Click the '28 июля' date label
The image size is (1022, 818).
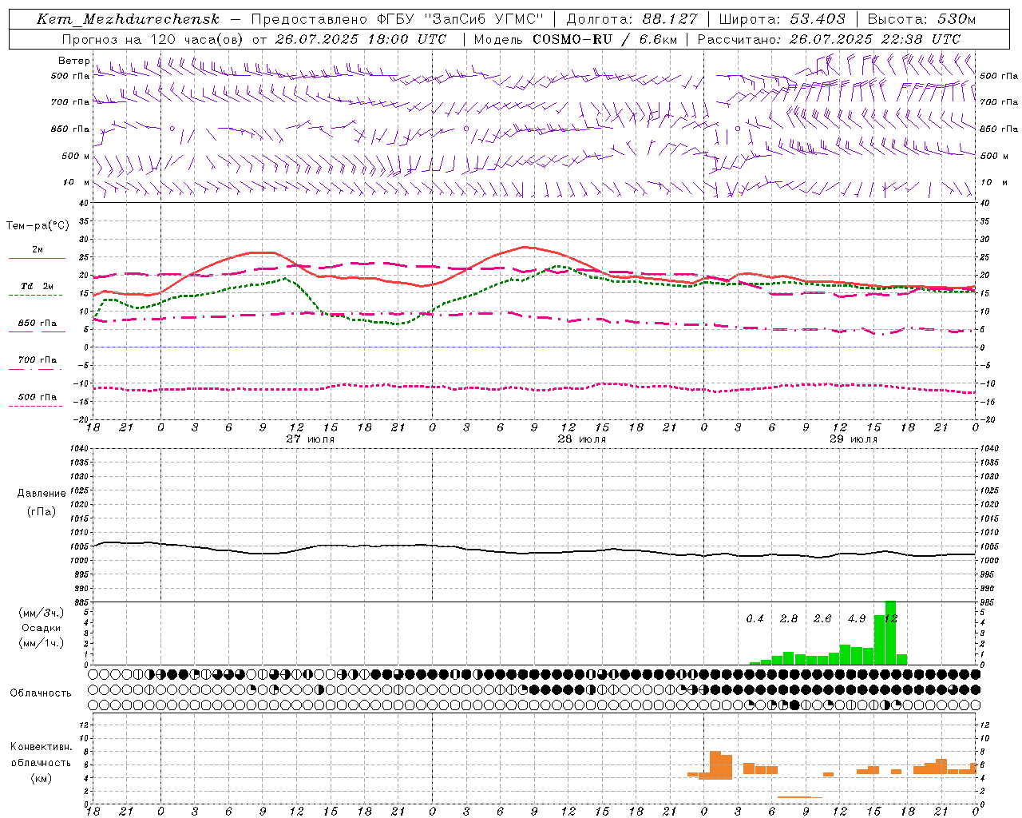[x=582, y=439]
